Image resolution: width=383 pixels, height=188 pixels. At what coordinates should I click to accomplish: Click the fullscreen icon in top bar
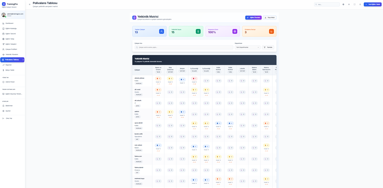(x=354, y=4)
